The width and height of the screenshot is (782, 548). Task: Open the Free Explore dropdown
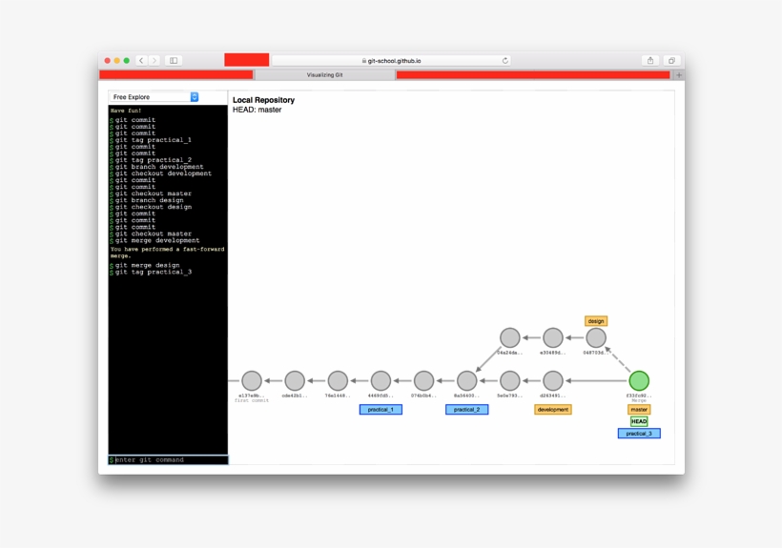(154, 97)
